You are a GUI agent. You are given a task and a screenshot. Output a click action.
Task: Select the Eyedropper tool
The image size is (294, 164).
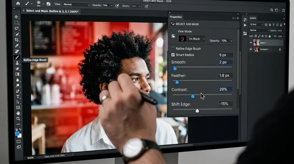tap(17, 46)
